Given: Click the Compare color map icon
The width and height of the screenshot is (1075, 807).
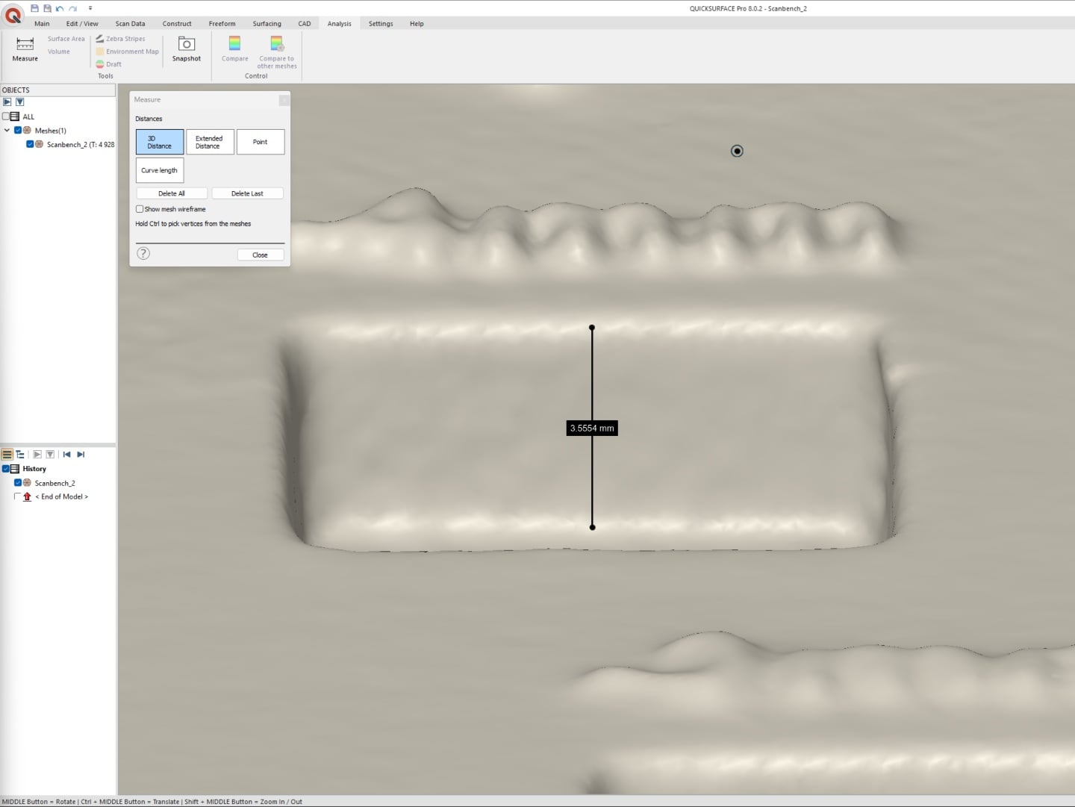Looking at the screenshot, I should click(234, 43).
